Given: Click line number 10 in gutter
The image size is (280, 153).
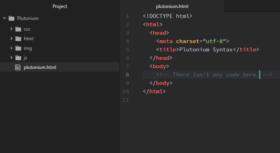Looking at the screenshot, I should [126, 92].
